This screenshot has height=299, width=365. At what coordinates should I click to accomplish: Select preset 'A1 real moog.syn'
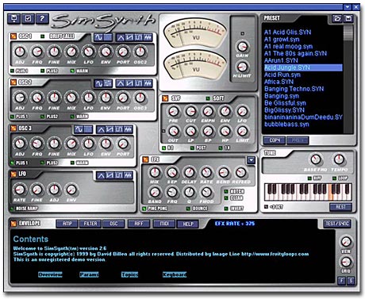[288, 46]
